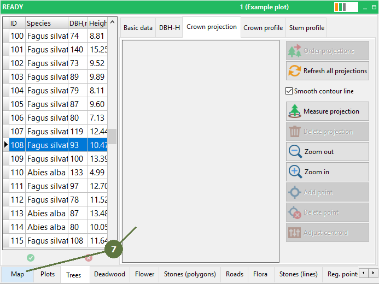The image size is (379, 284).
Task: Click the green confirm checkmark below table
Action: point(31,258)
